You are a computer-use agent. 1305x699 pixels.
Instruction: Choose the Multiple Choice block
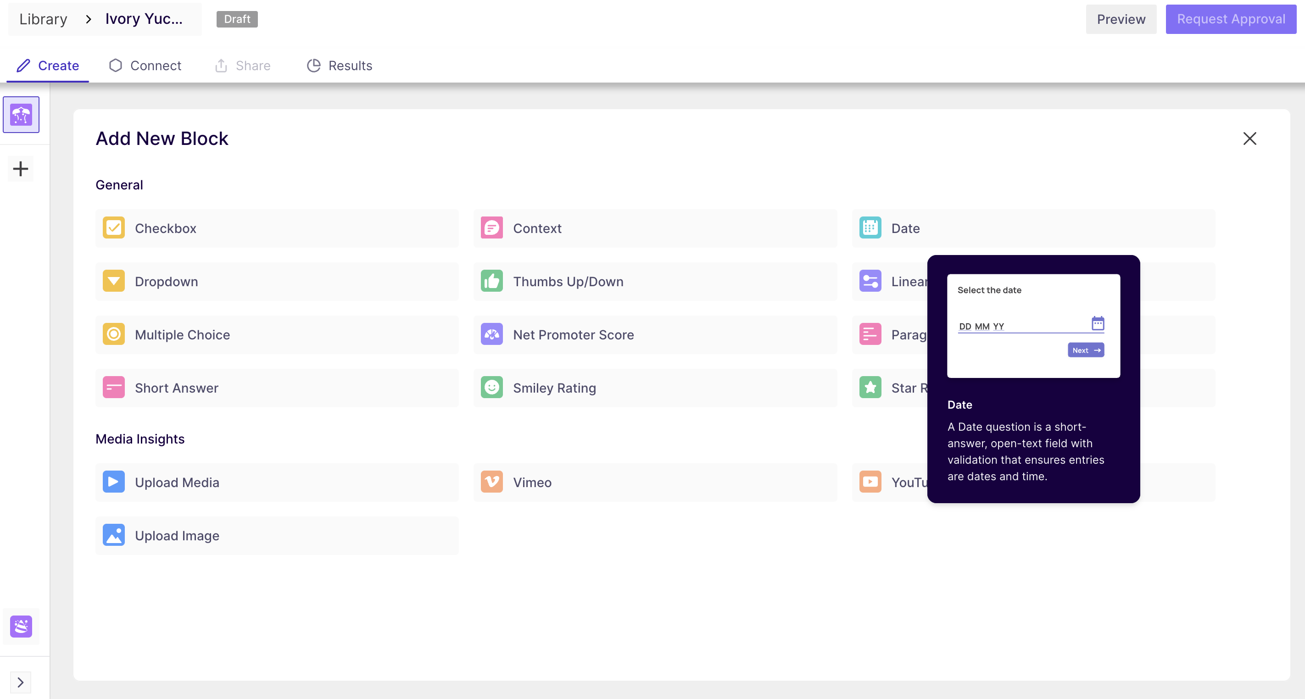coord(277,335)
